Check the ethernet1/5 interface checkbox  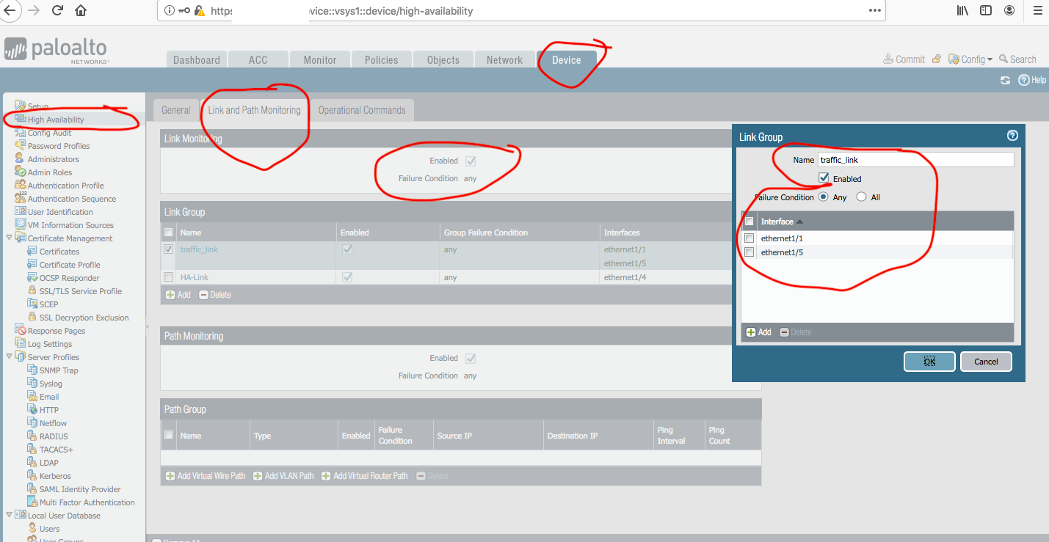tap(749, 252)
